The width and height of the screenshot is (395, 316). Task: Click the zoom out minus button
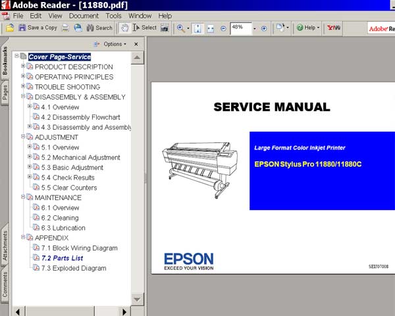pos(223,28)
